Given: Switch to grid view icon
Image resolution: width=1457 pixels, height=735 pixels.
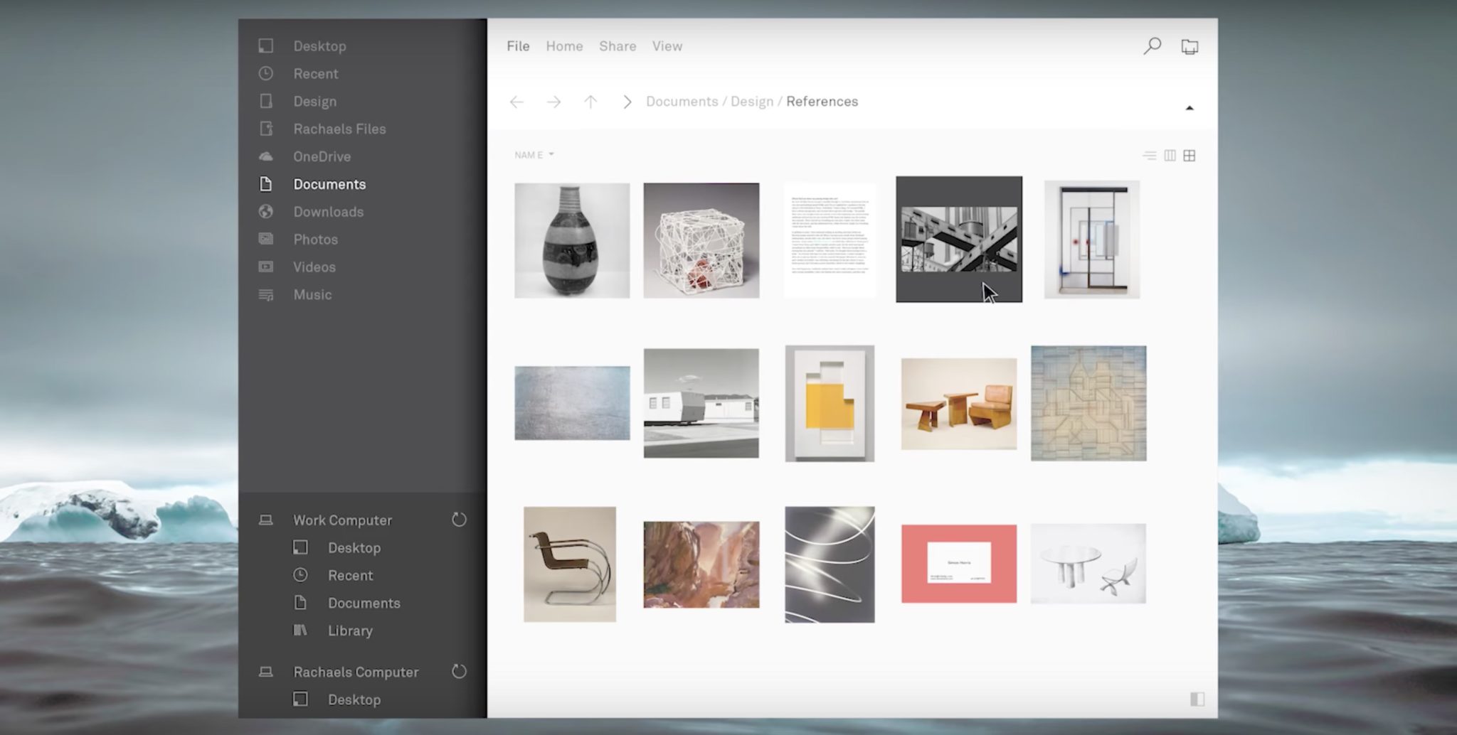Looking at the screenshot, I should [1190, 155].
